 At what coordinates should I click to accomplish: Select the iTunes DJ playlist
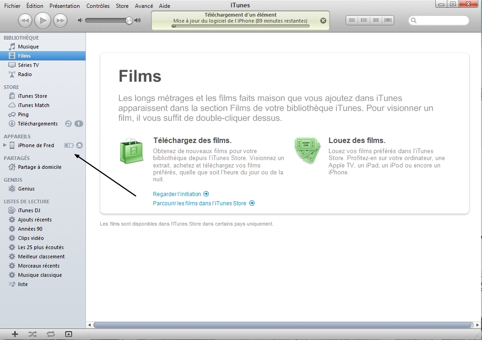[43, 210]
